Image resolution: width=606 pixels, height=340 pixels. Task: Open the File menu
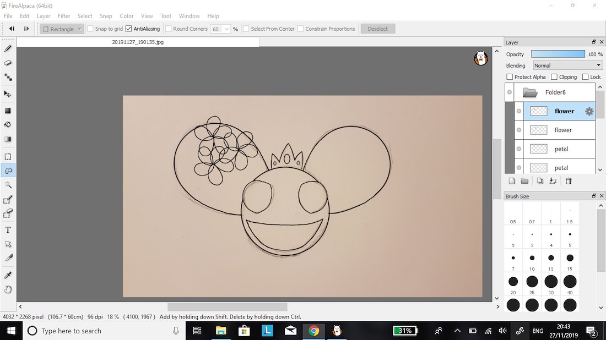coord(8,16)
